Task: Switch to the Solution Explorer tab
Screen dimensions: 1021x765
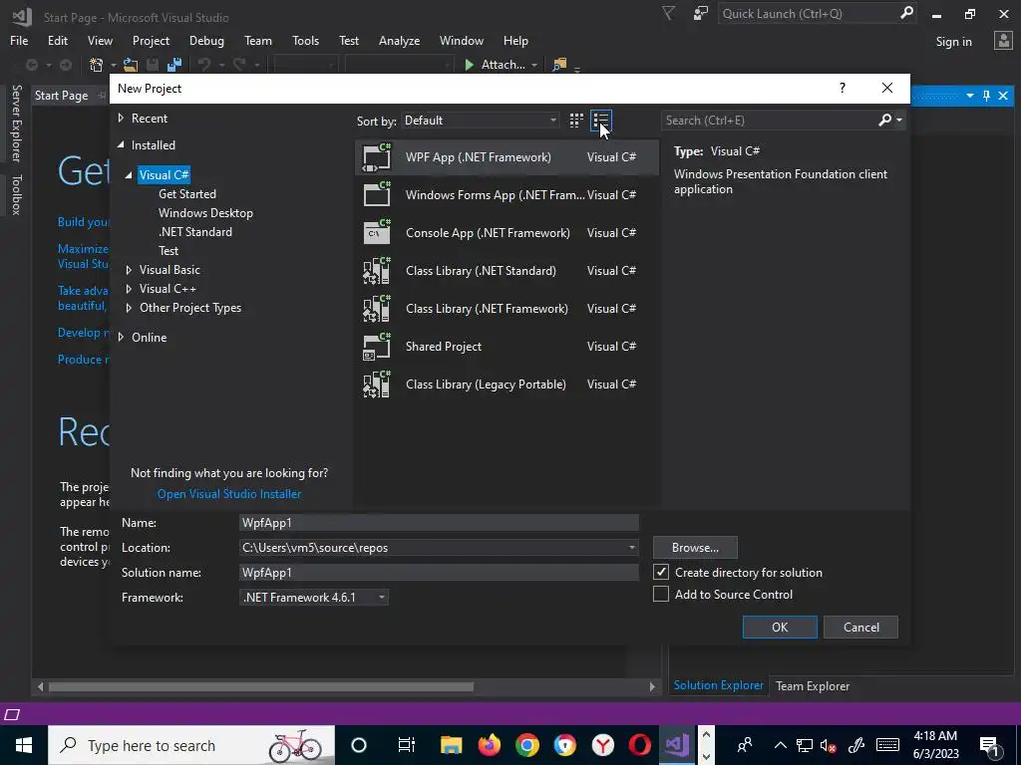Action: (718, 685)
